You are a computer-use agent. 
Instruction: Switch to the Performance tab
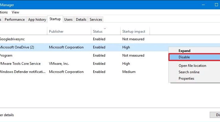pyautogui.click(x=15, y=19)
